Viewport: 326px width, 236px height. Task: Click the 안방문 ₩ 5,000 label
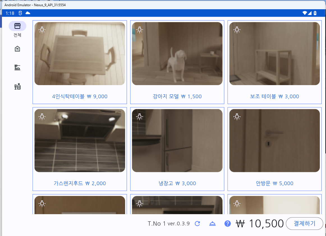(x=274, y=183)
